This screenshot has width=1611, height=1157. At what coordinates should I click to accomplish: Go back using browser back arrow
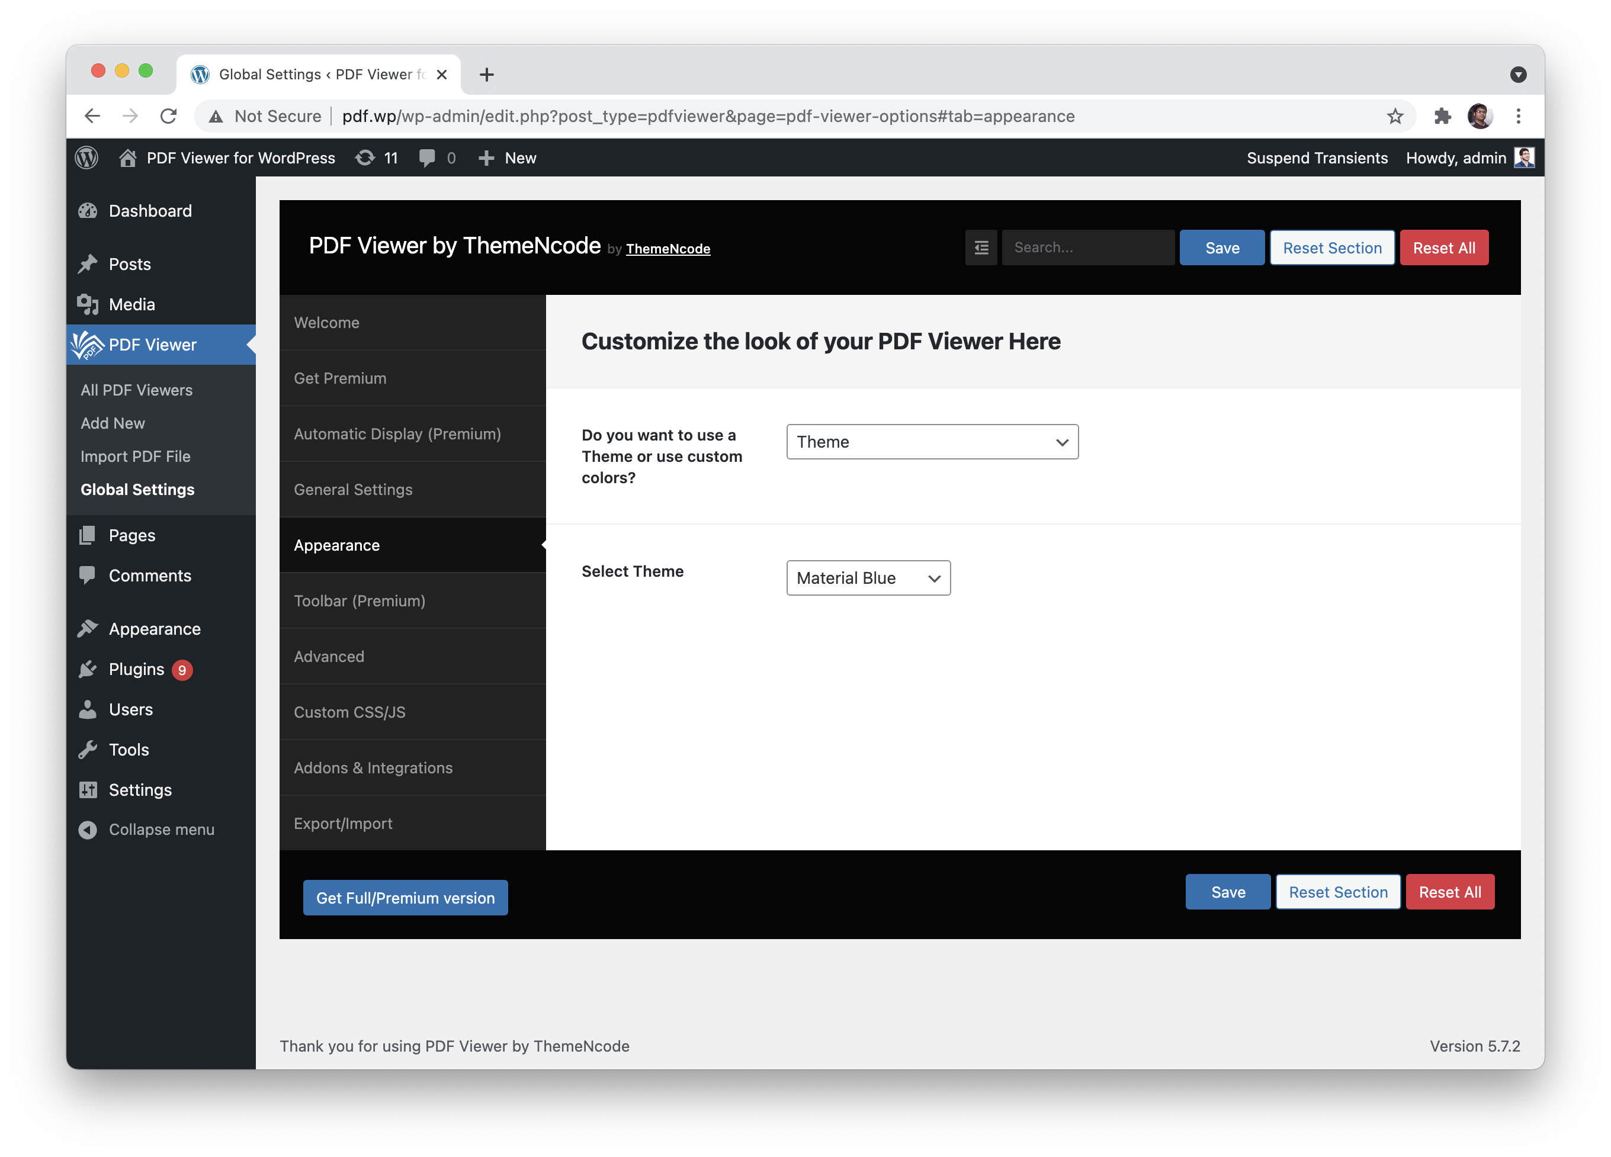92,116
